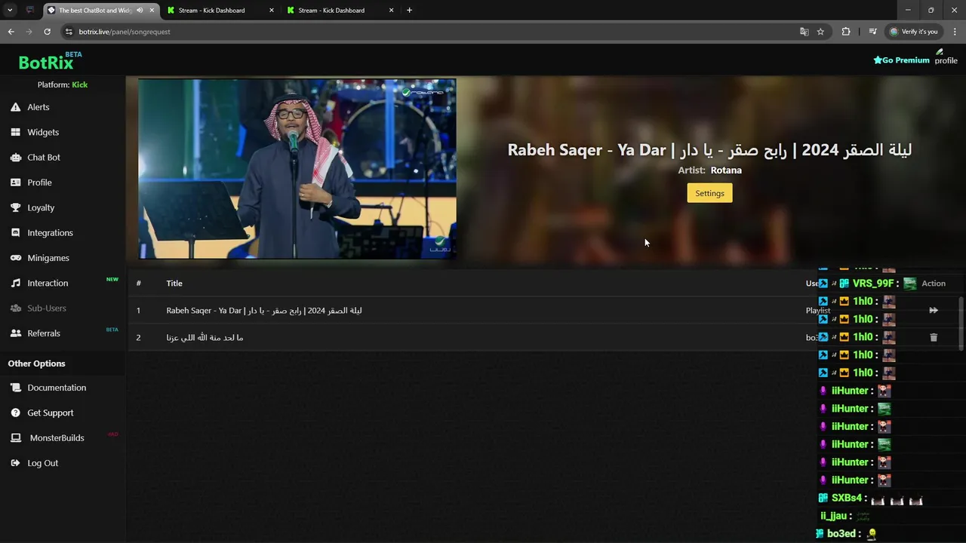Reload the page
The image size is (966, 543).
pos(47,32)
